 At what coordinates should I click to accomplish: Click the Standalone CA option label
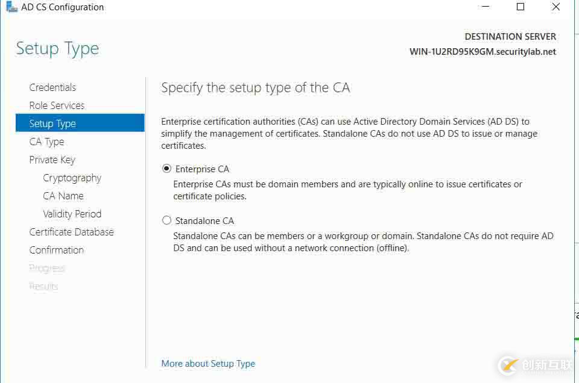pos(204,221)
